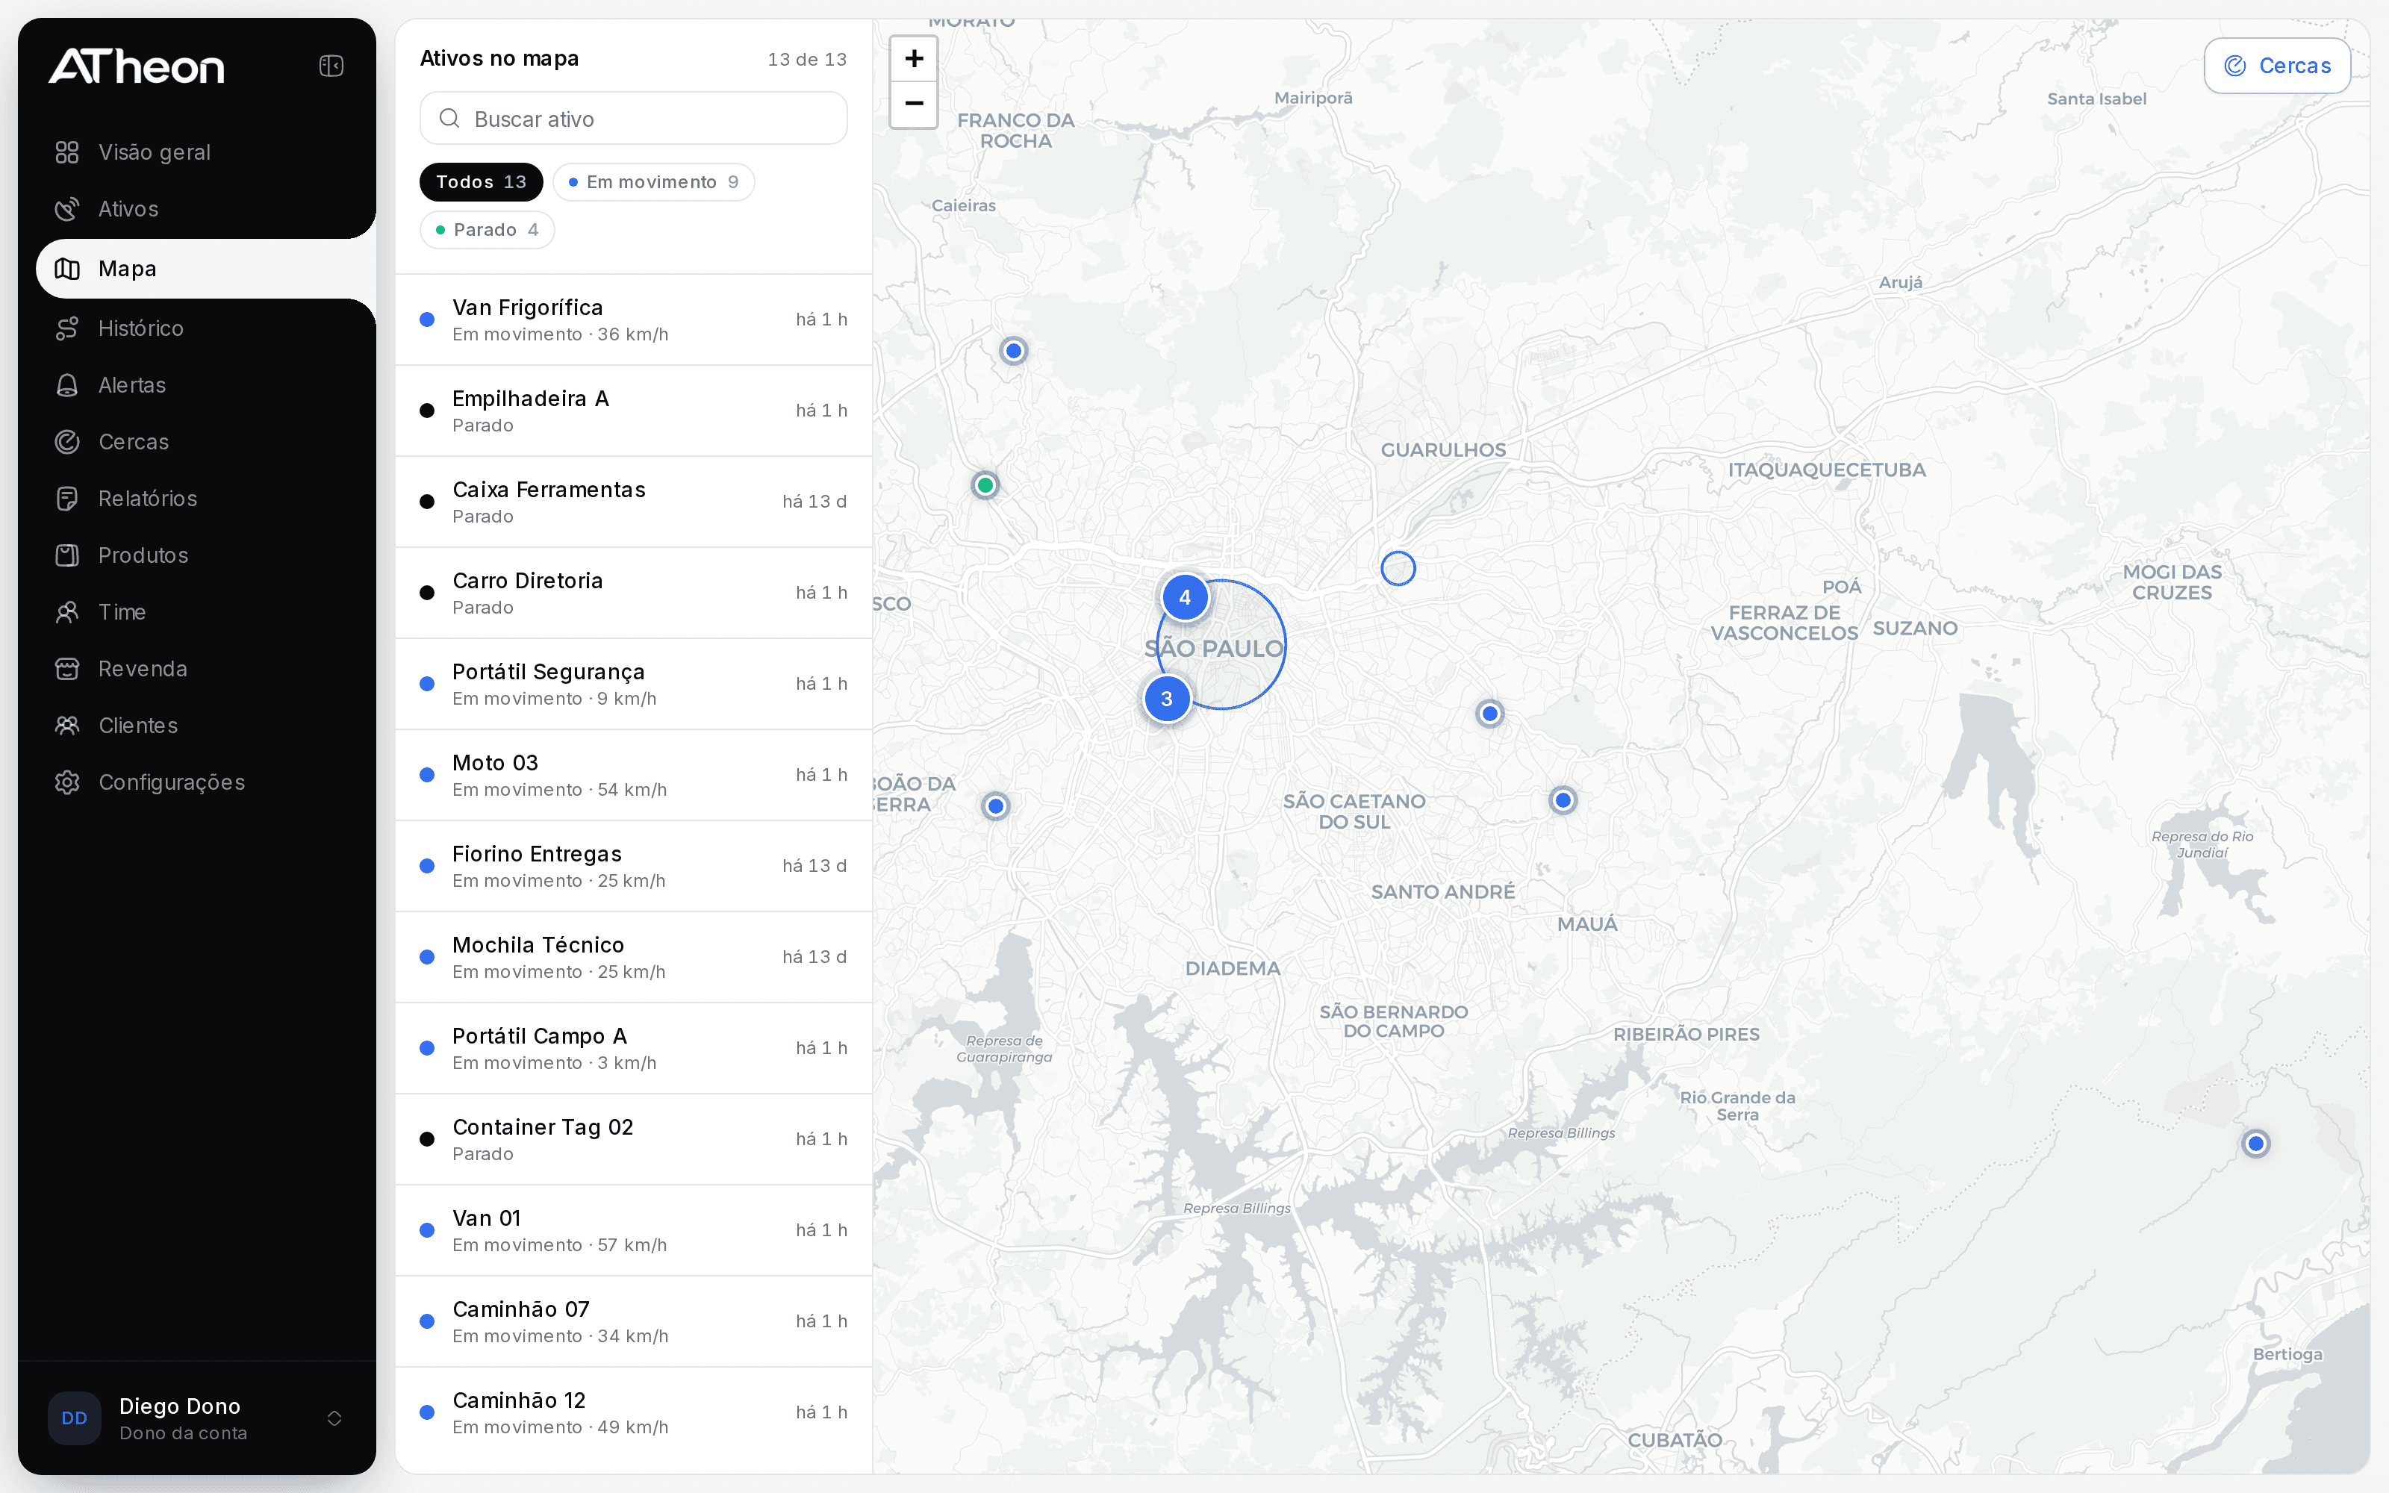Click the Relatórios document icon
Image resolution: width=2389 pixels, height=1493 pixels.
[67, 499]
